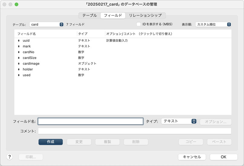Click the reorder handle beside cardSize field
This screenshot has width=244, height=166.
19,58
